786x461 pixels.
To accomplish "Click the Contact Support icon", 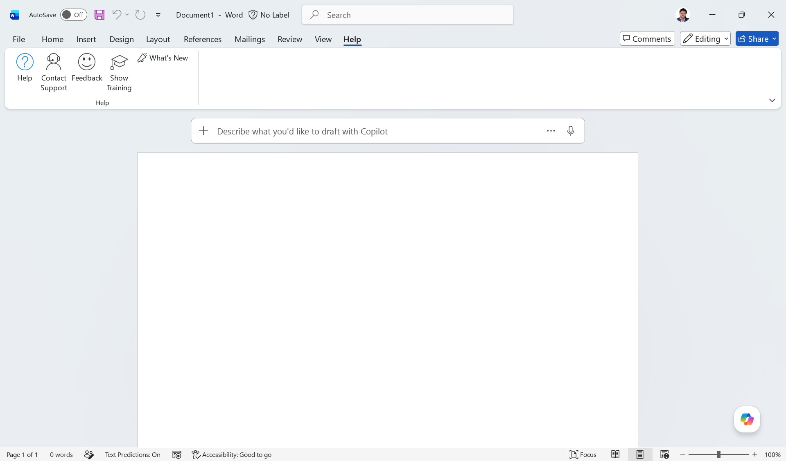I will [x=54, y=72].
